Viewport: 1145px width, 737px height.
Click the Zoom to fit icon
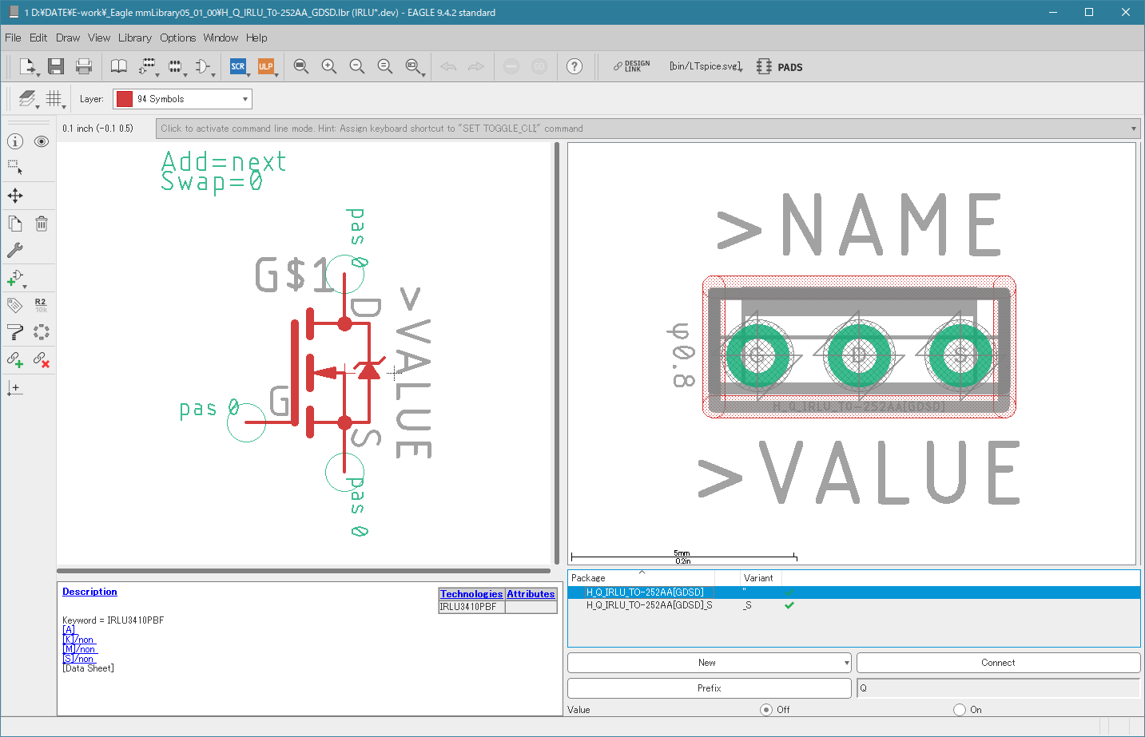[300, 66]
